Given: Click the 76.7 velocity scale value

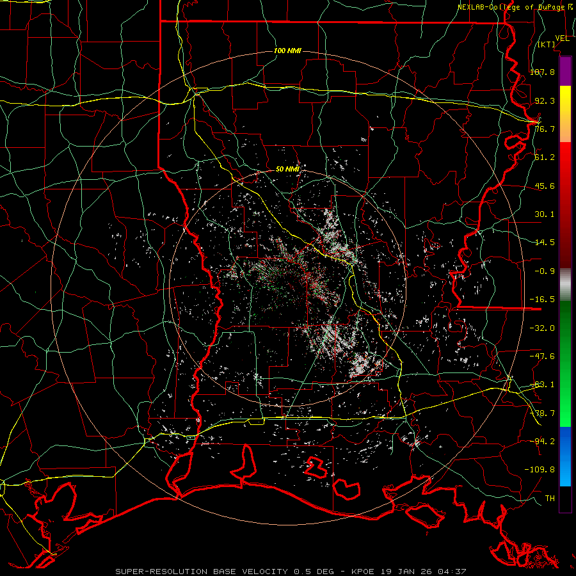Looking at the screenshot, I should point(545,129).
